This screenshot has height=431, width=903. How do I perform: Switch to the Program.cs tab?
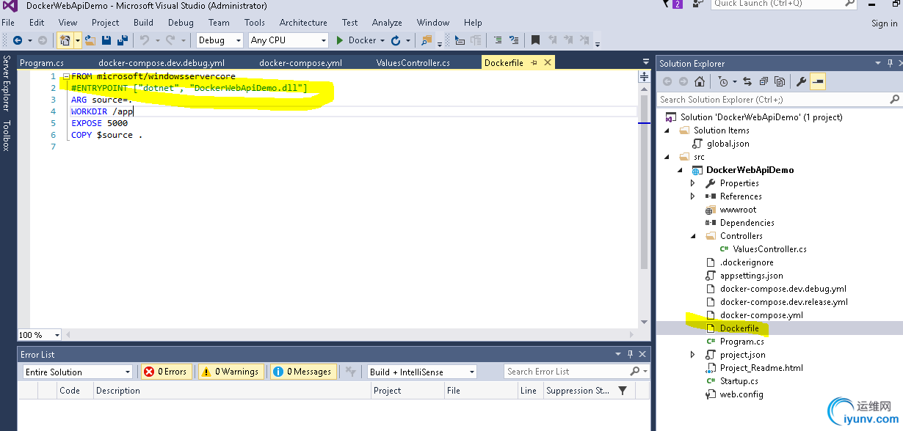tap(42, 63)
